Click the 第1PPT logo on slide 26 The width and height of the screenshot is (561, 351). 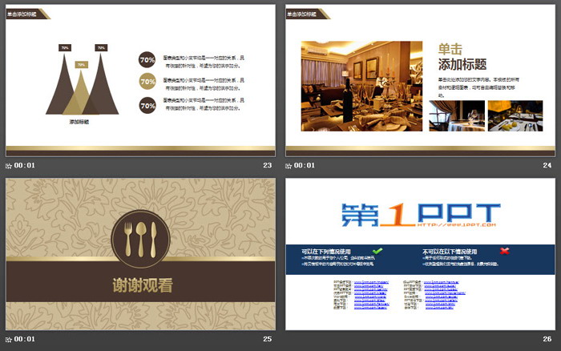coord(420,215)
